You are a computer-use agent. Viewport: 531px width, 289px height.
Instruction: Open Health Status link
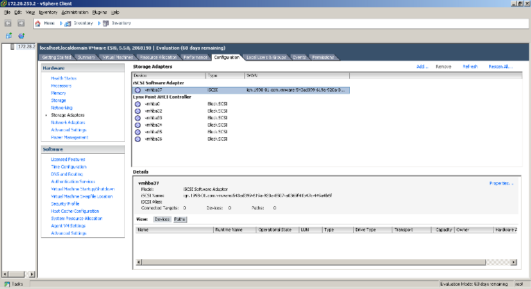64,78
